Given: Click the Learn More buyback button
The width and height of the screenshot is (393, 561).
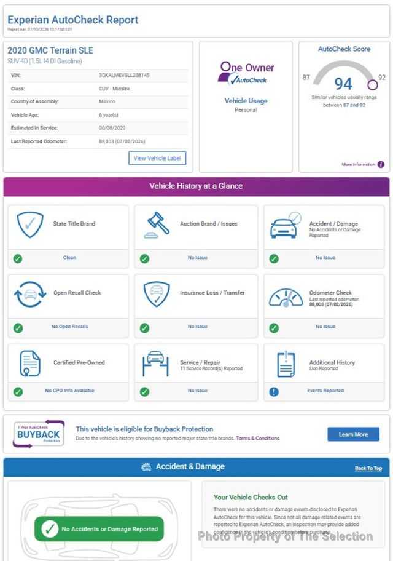Looking at the screenshot, I should [x=353, y=434].
